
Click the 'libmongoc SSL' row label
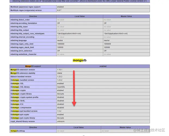point(17,84)
